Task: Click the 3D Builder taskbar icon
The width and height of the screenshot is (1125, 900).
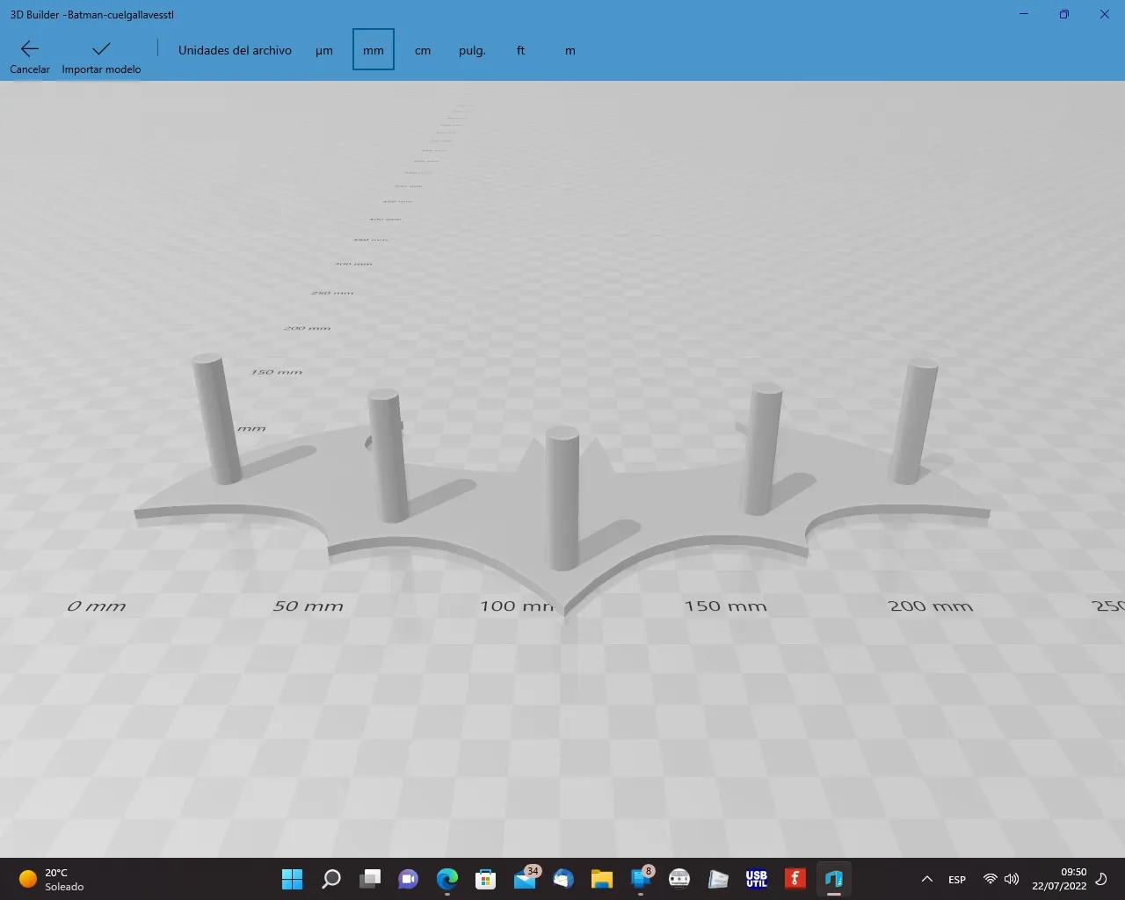Action: tap(834, 879)
